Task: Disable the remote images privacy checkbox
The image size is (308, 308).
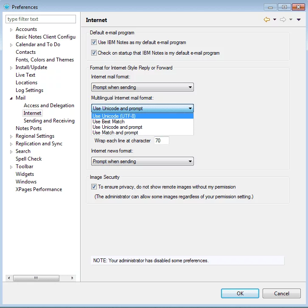Action: 94,186
